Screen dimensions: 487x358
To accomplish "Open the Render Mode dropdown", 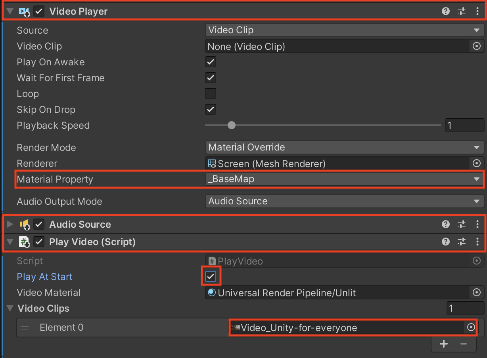I will 344,147.
